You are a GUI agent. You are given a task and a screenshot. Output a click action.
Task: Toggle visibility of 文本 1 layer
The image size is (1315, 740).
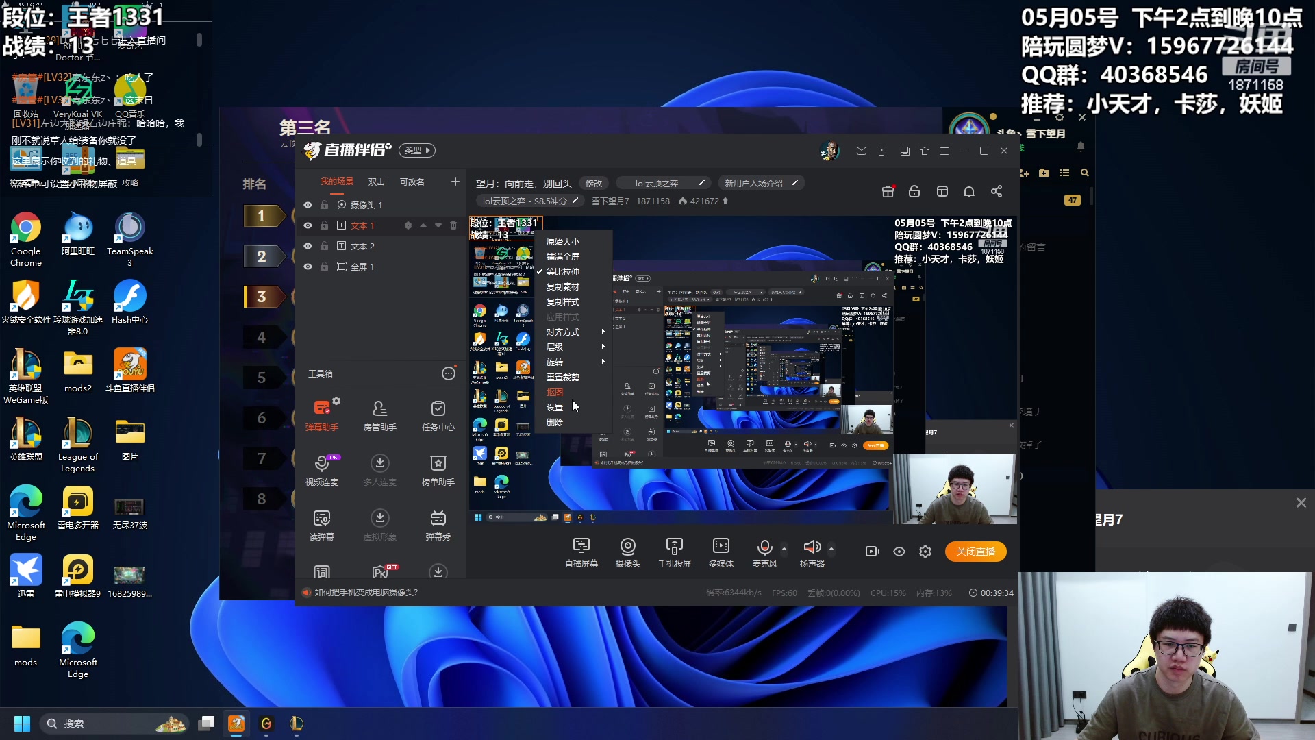[308, 225]
